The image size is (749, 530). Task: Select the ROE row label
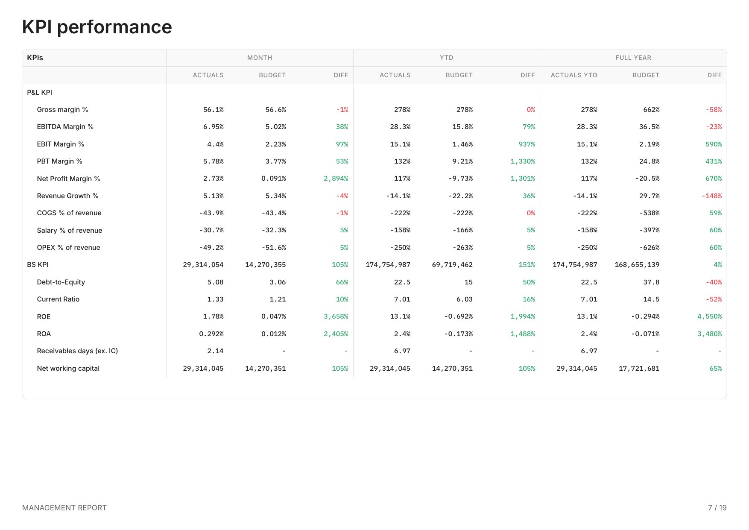point(44,316)
